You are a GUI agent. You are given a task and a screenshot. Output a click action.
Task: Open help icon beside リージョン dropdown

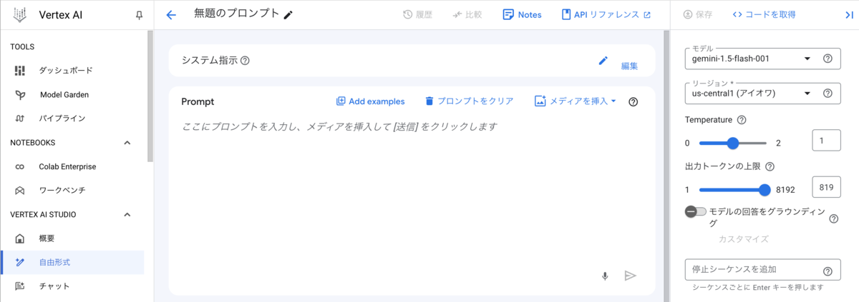click(x=828, y=93)
